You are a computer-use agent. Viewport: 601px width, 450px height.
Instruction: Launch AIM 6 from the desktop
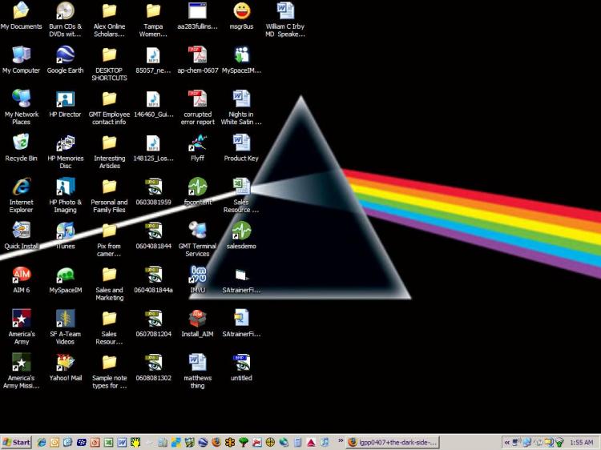pyautogui.click(x=21, y=276)
